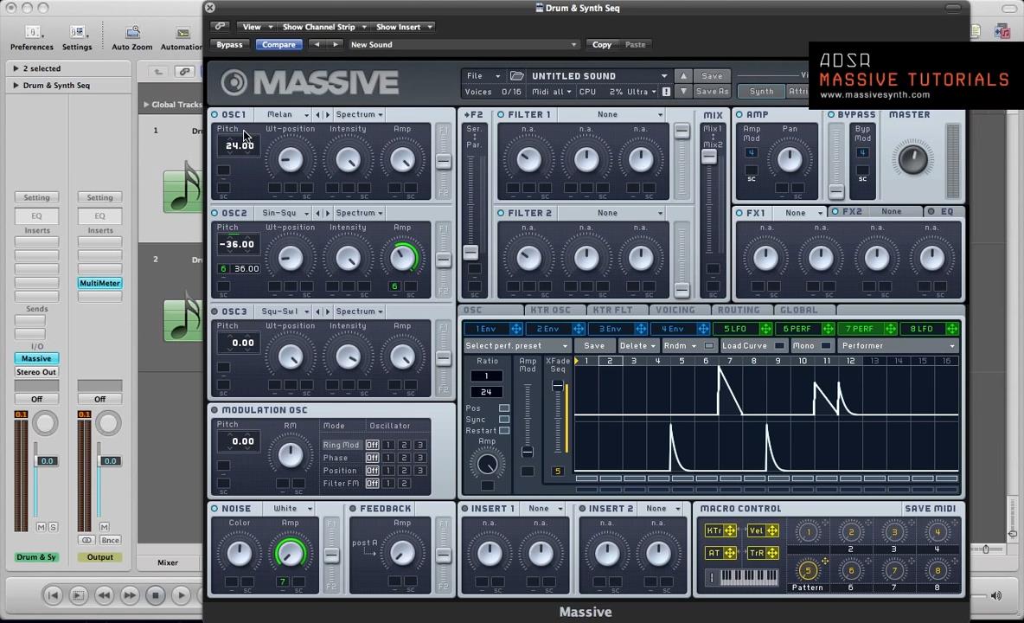Click the Master volume knob
1024x623 pixels.
(912, 159)
